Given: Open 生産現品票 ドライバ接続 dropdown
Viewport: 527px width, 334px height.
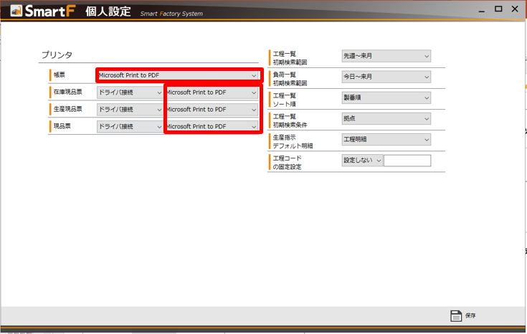Looking at the screenshot, I should (x=130, y=110).
